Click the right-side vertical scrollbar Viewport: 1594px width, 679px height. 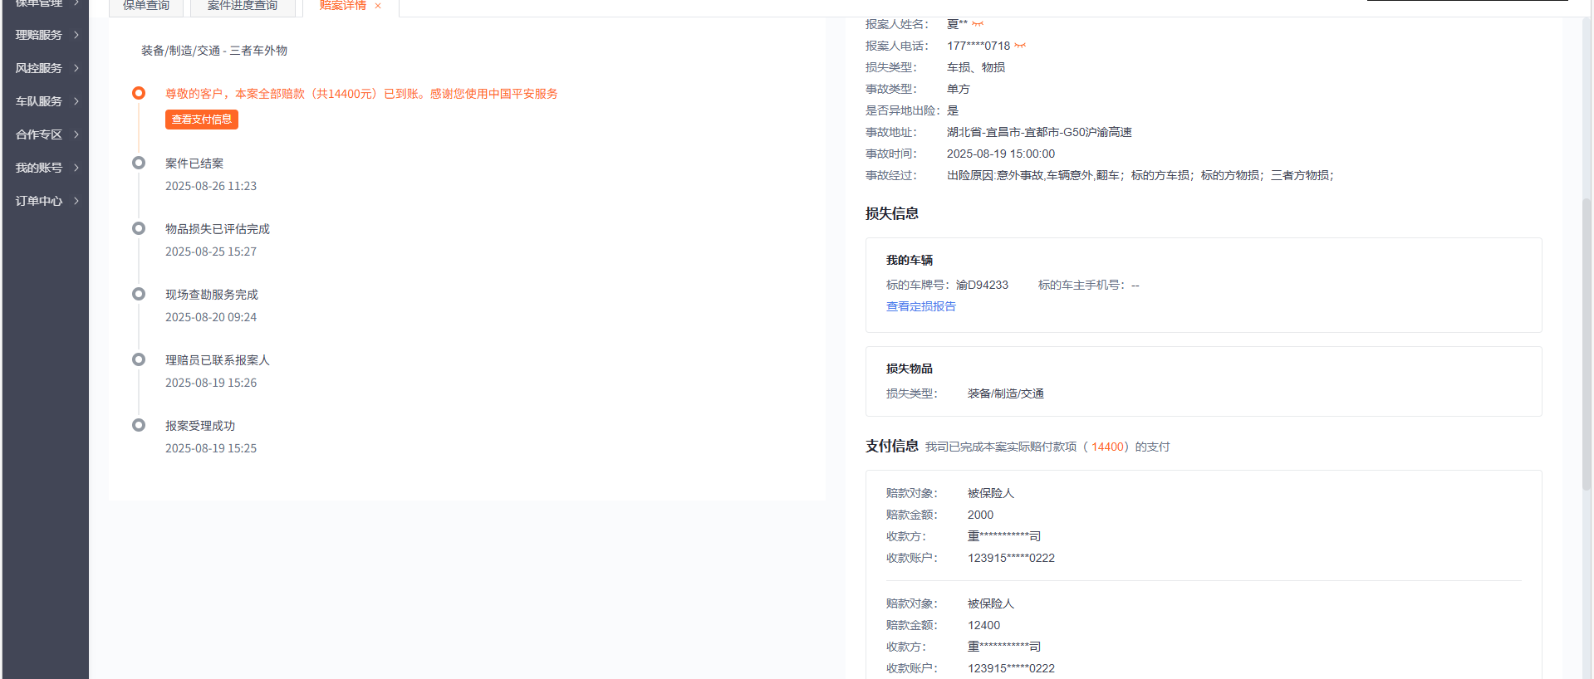1587,332
